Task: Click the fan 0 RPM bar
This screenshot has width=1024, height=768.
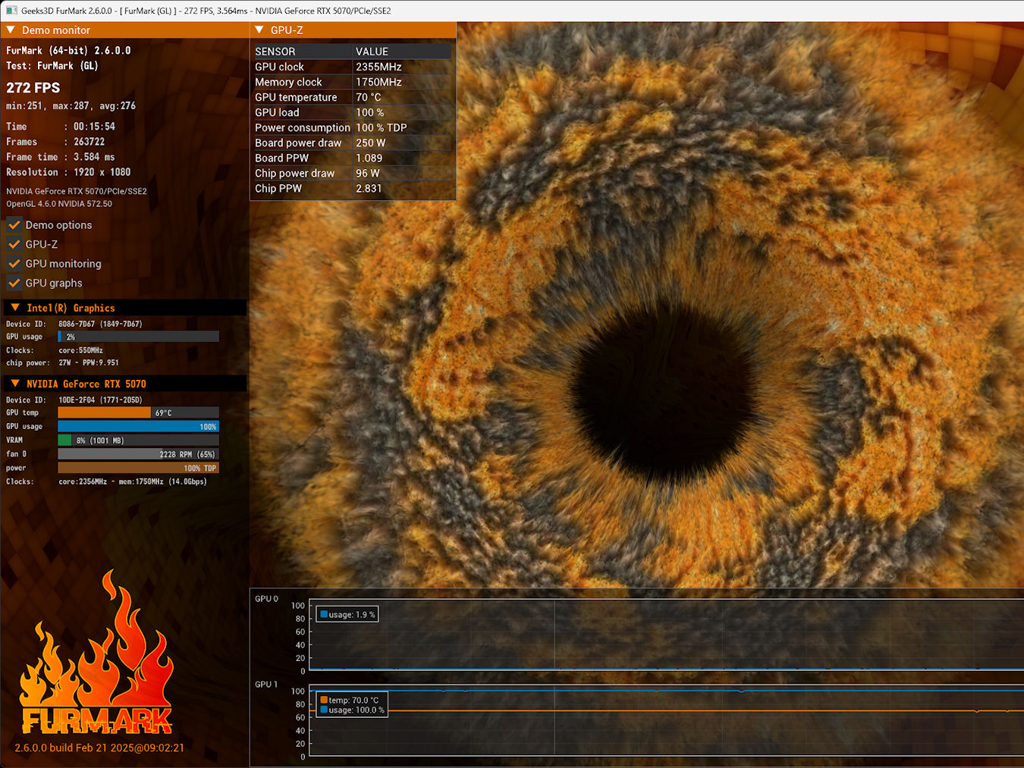Action: point(138,454)
